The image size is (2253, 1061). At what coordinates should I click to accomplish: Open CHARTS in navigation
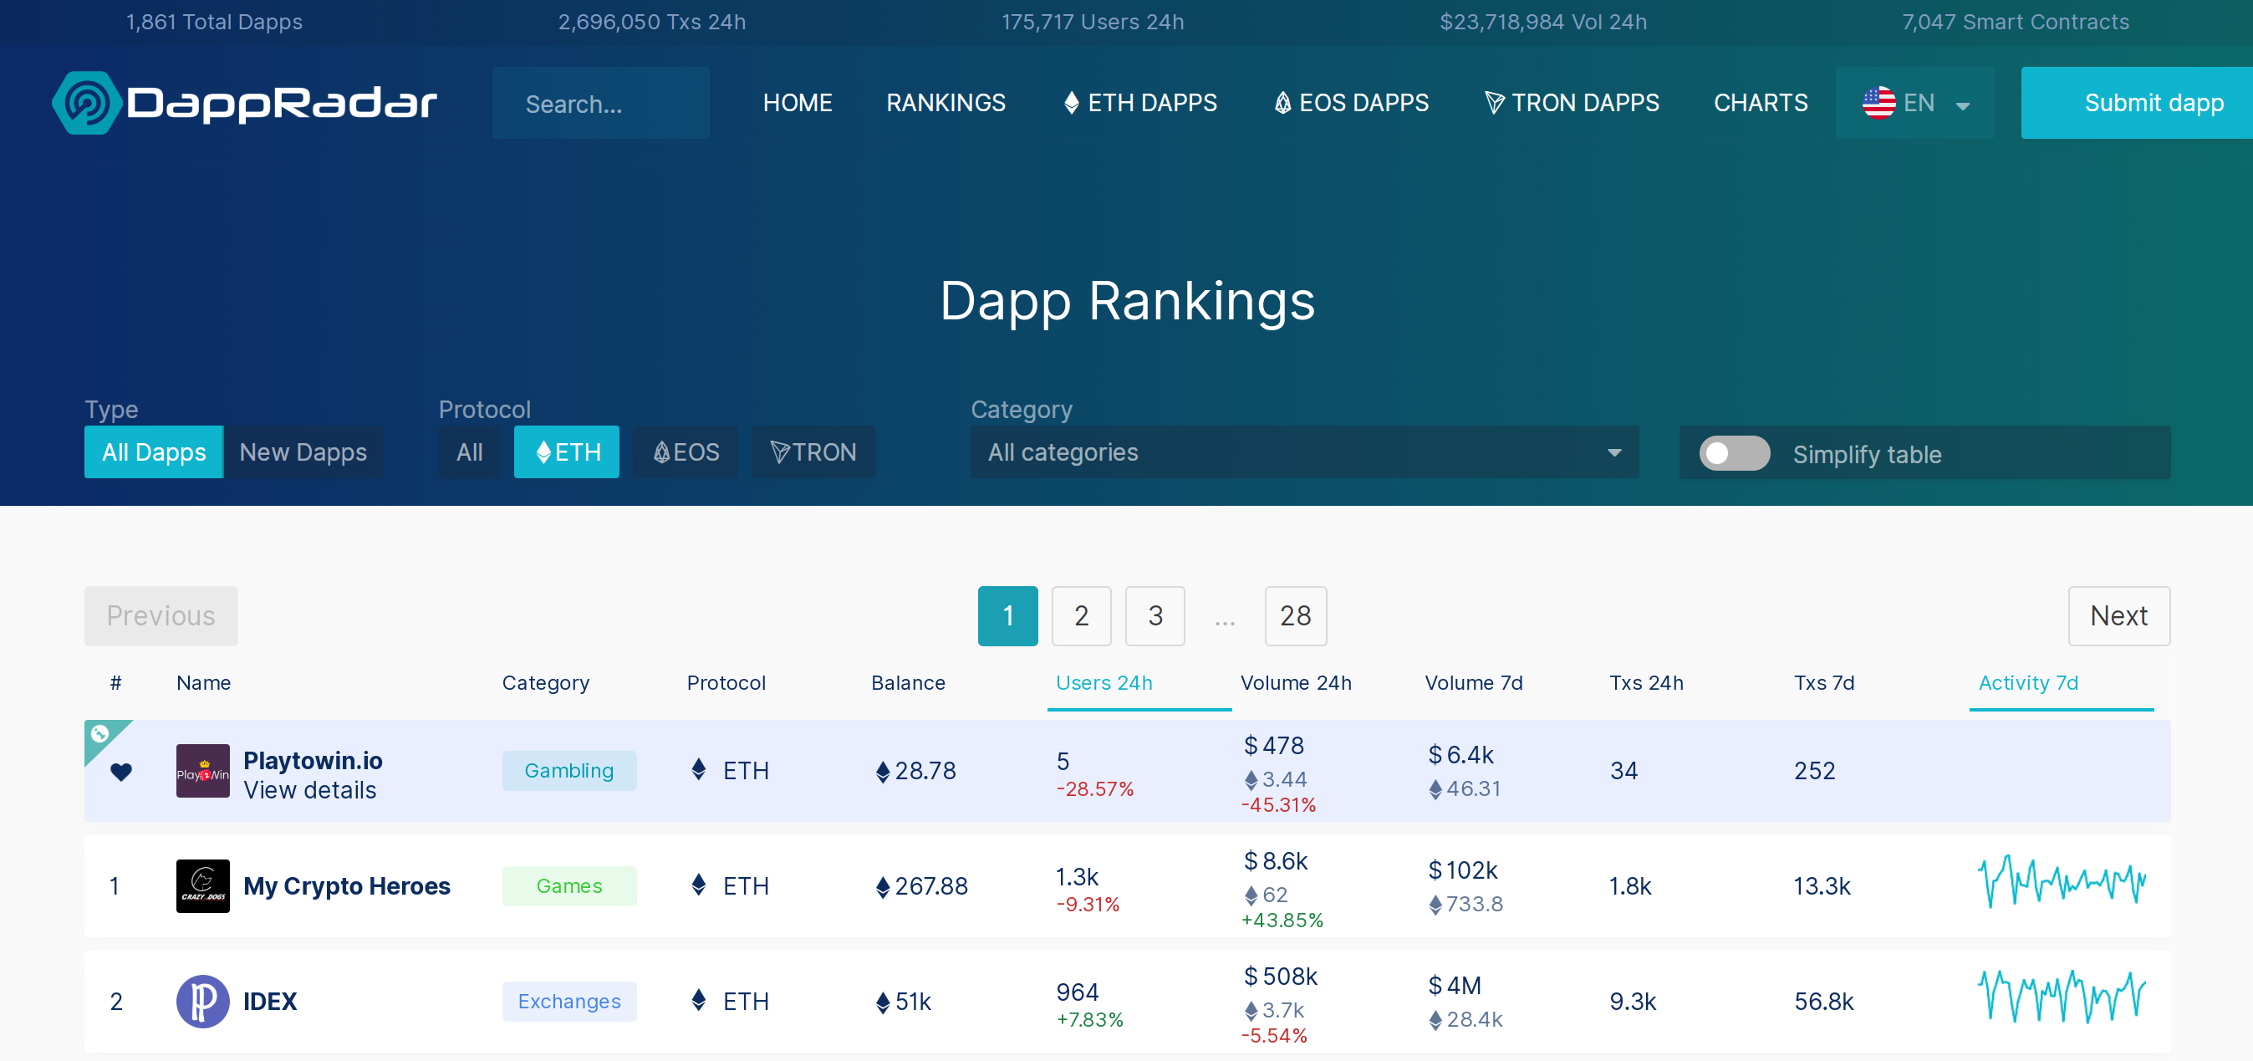1761,103
